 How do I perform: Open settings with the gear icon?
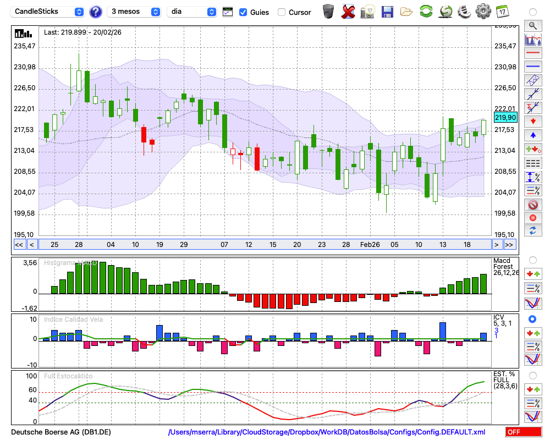coord(483,12)
